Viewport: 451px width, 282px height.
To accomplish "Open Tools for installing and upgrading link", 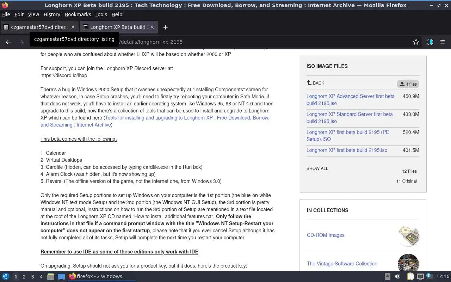I will [x=155, y=121].
